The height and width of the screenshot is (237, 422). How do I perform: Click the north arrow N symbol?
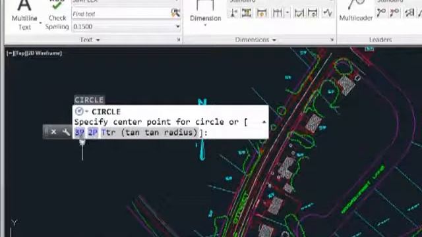[x=202, y=102]
